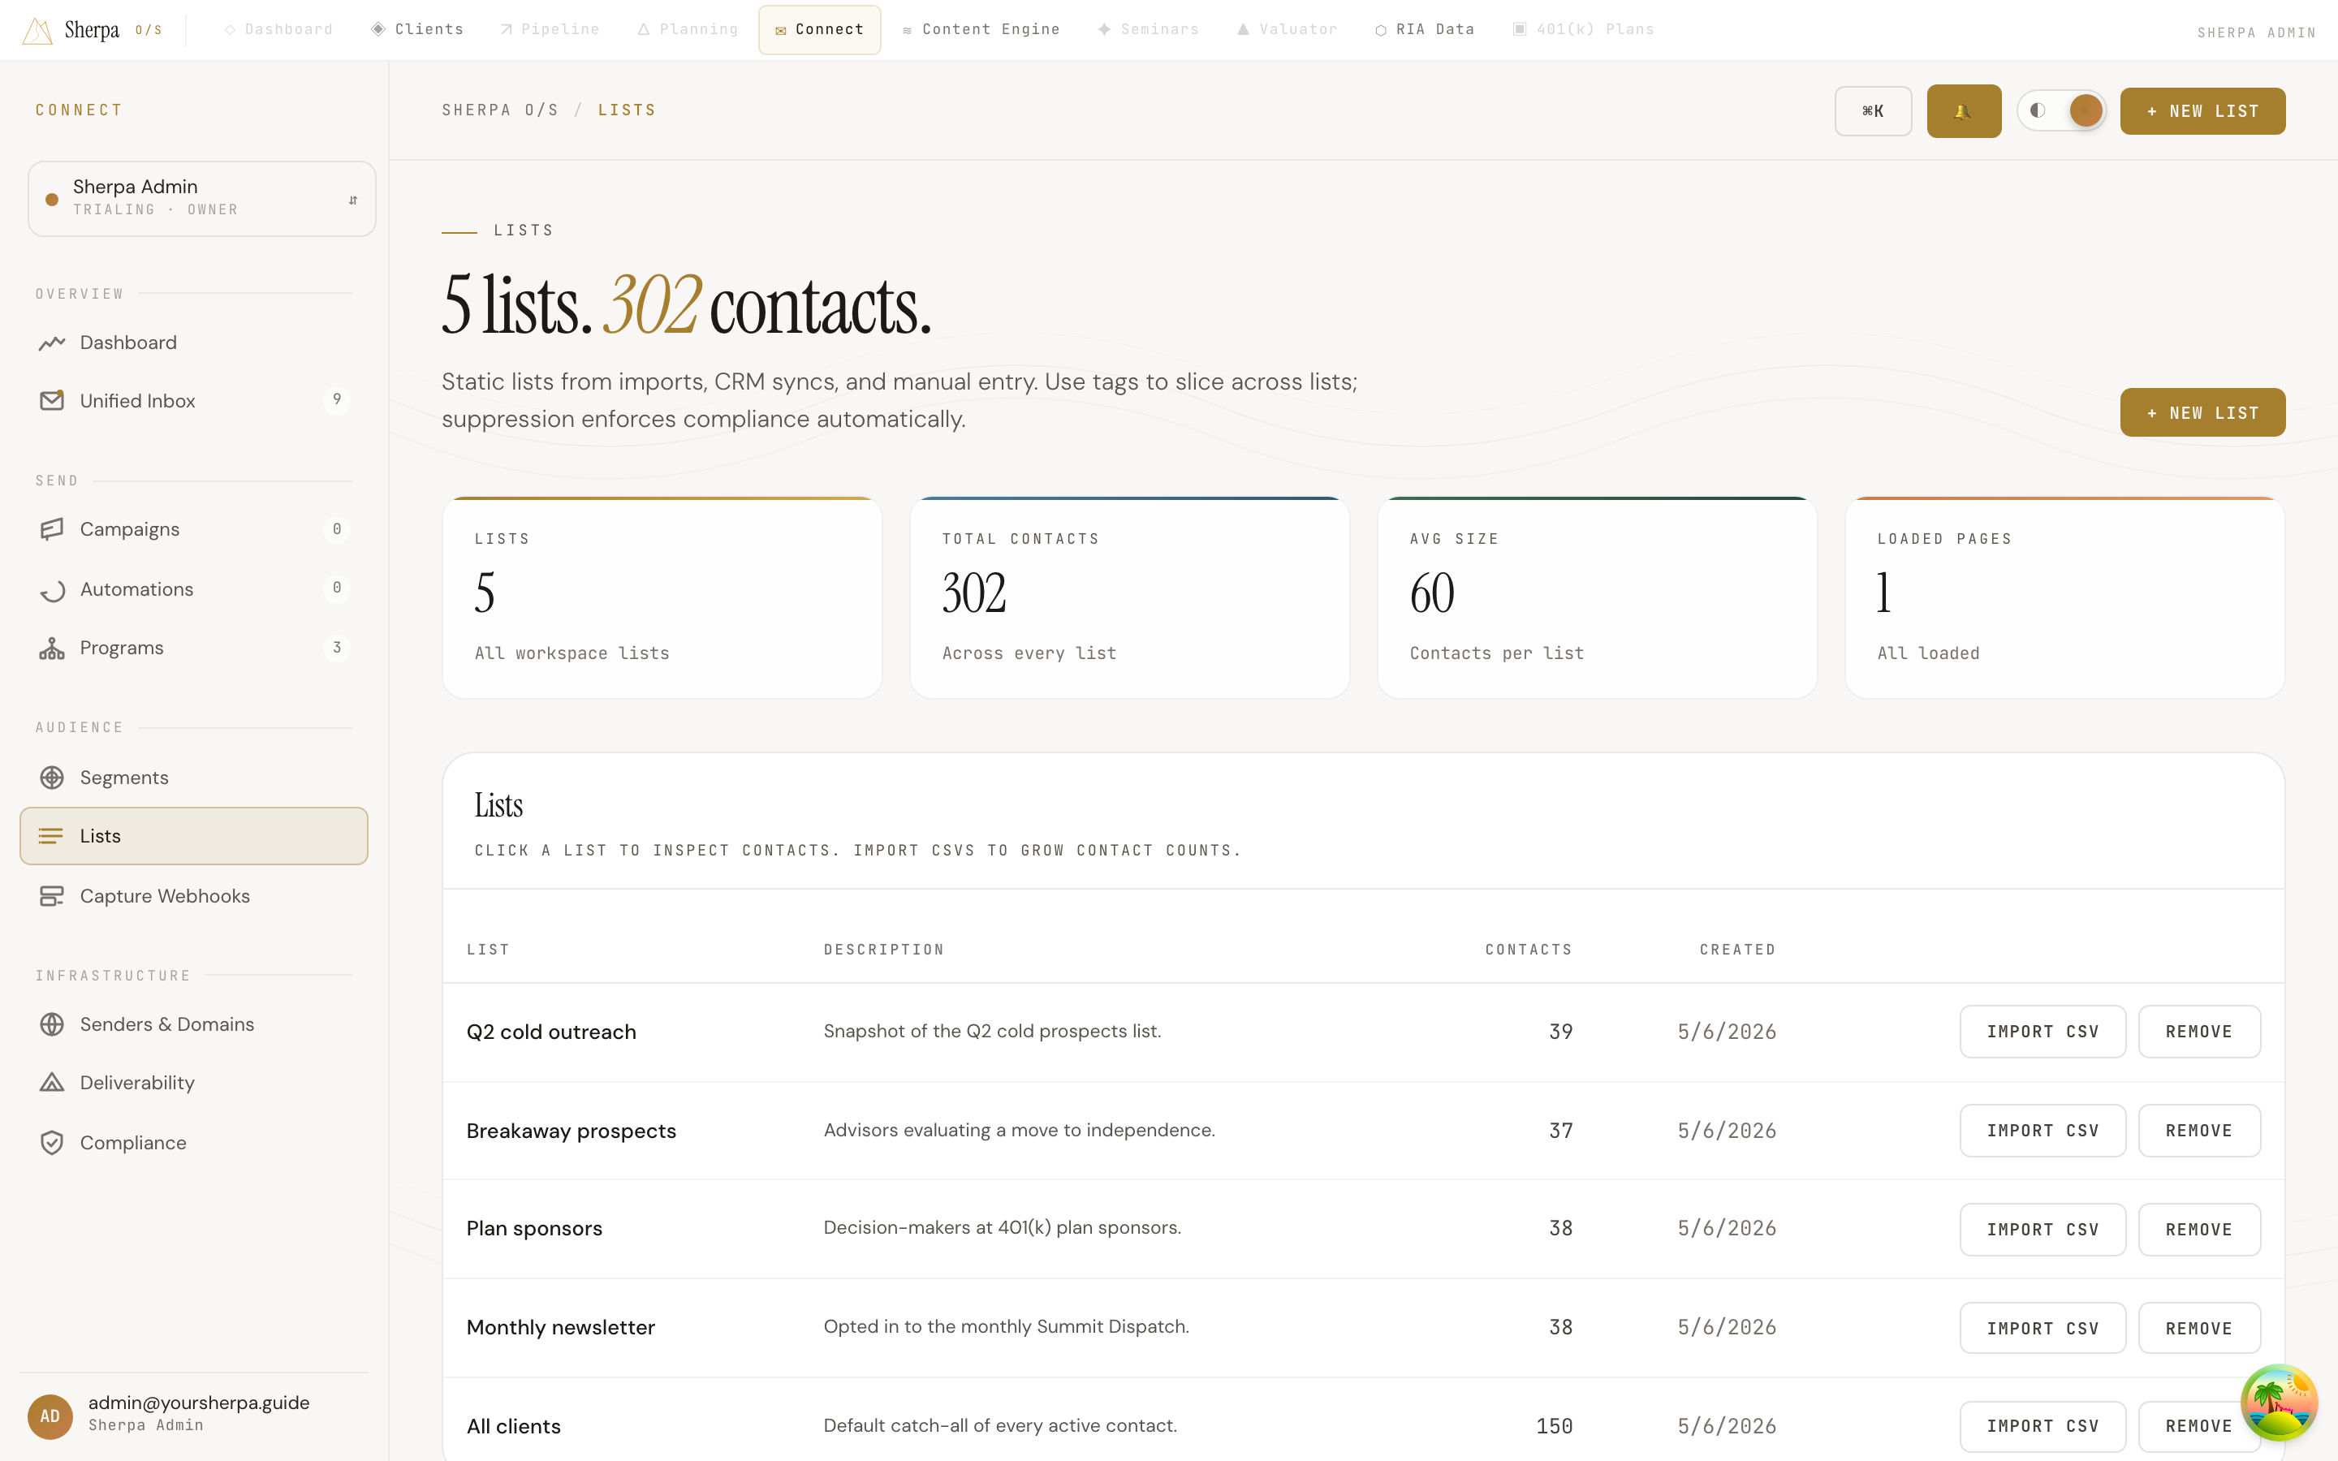This screenshot has height=1461, width=2338.
Task: Toggle the light/dark theme switch
Action: [2060, 111]
